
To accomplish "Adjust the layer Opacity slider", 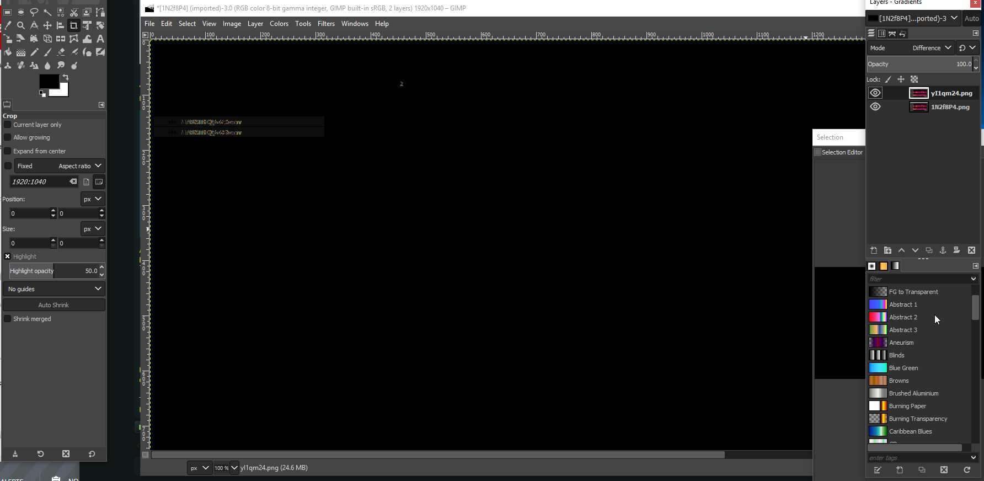I will pyautogui.click(x=919, y=64).
